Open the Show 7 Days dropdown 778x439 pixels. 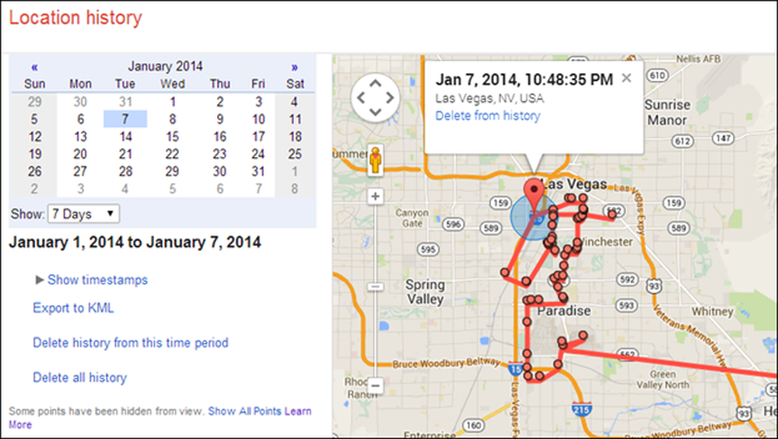83,214
